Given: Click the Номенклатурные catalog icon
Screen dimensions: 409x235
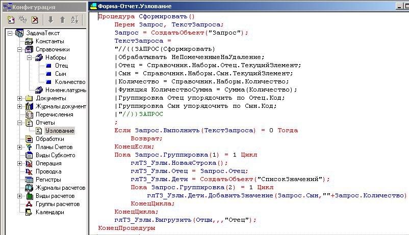Looking at the screenshot, I should (x=39, y=90).
